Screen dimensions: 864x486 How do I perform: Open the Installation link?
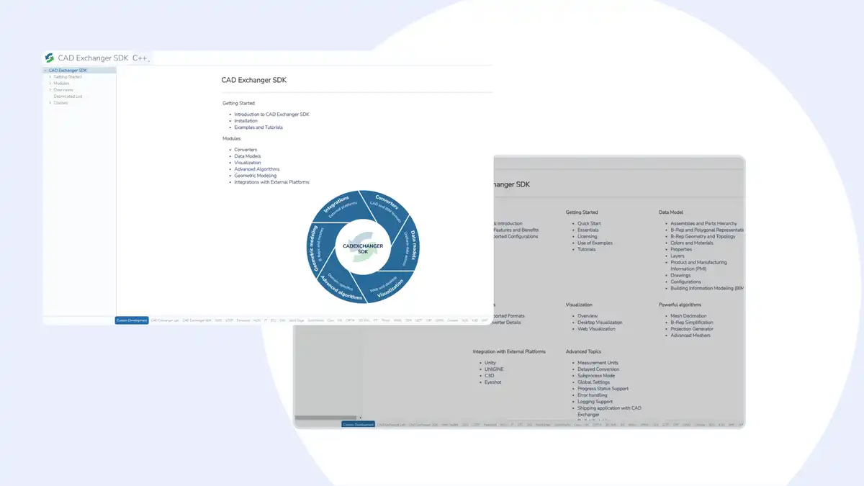pos(246,121)
